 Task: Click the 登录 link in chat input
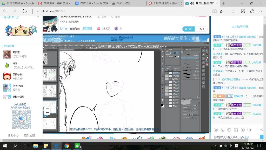point(247,137)
